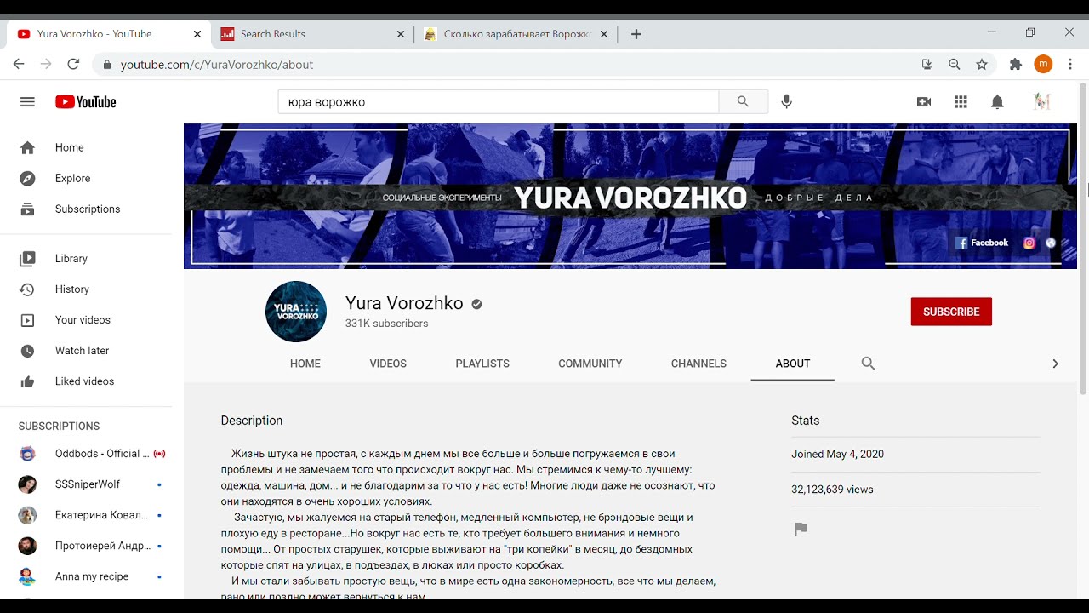Search within channel using magnifier icon
1089x613 pixels.
click(868, 364)
